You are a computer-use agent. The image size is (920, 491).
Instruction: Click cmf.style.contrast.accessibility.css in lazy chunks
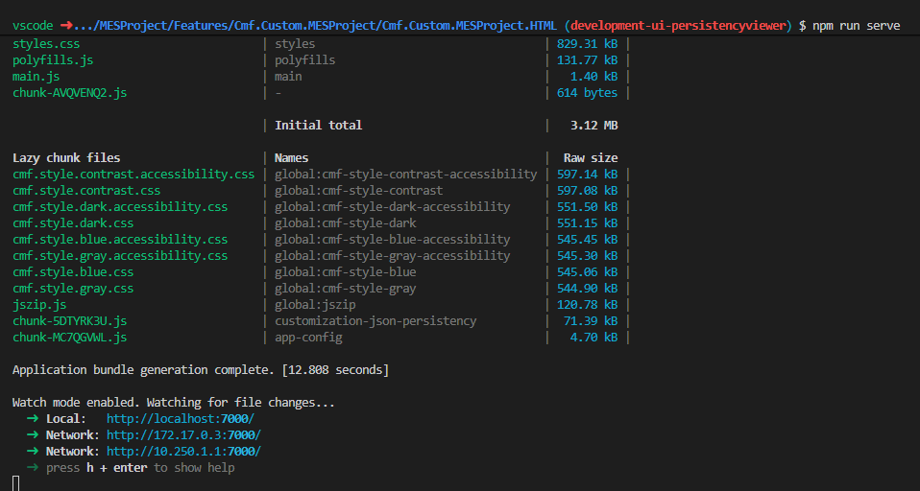(133, 175)
